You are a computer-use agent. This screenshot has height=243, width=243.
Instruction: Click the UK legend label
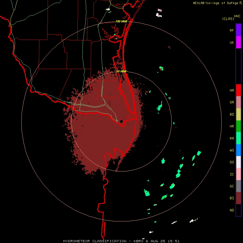click(232, 43)
